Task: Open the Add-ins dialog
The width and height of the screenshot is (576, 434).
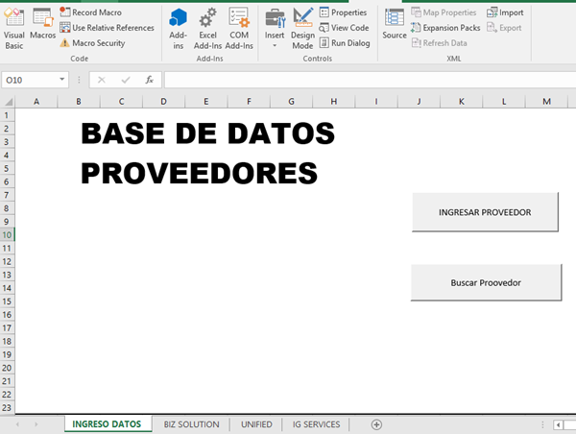Action: pyautogui.click(x=178, y=27)
